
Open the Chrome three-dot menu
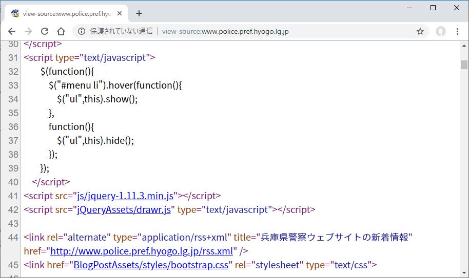pos(457,31)
